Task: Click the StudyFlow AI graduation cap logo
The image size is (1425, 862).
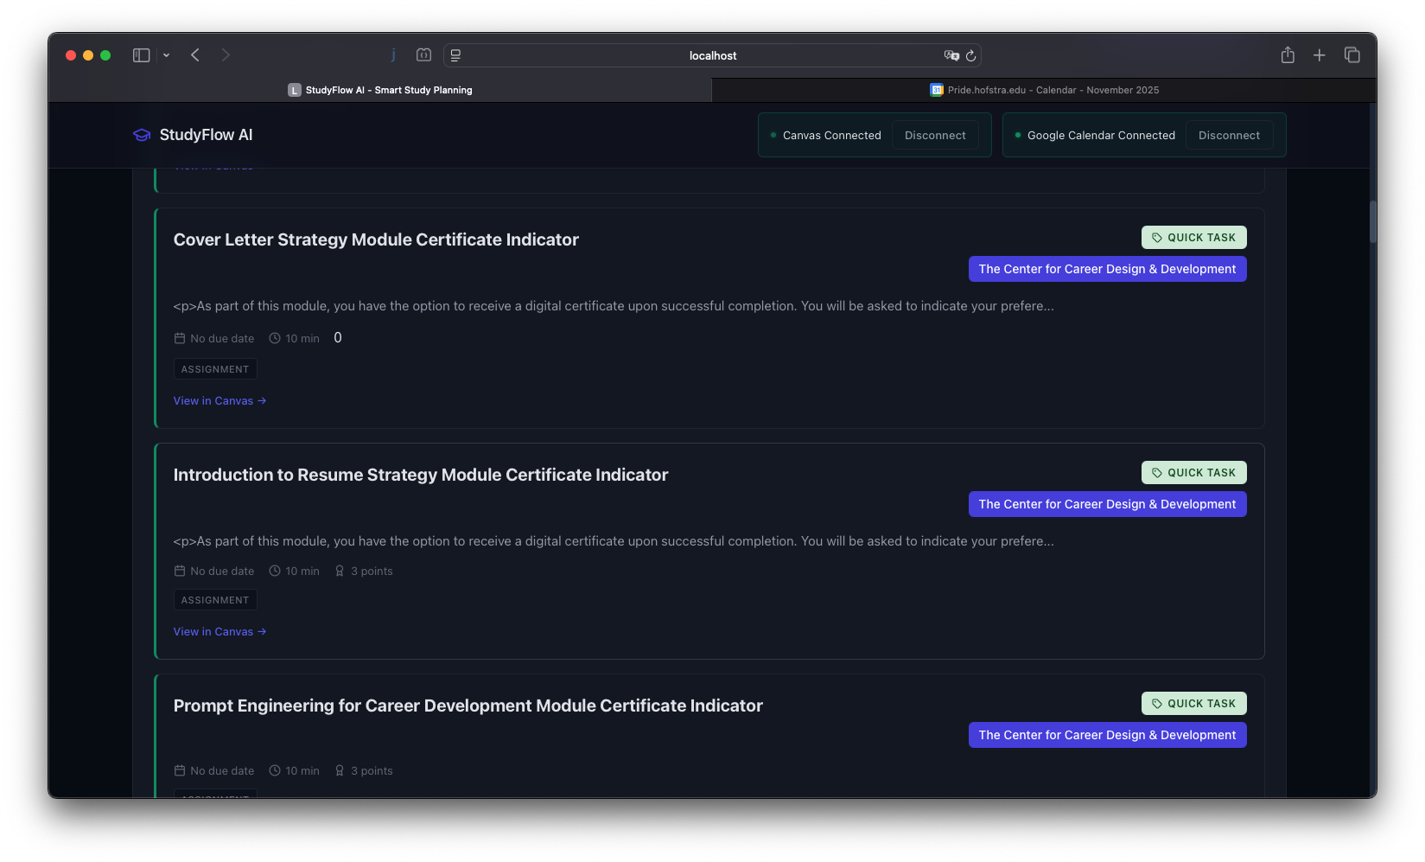Action: coord(142,135)
